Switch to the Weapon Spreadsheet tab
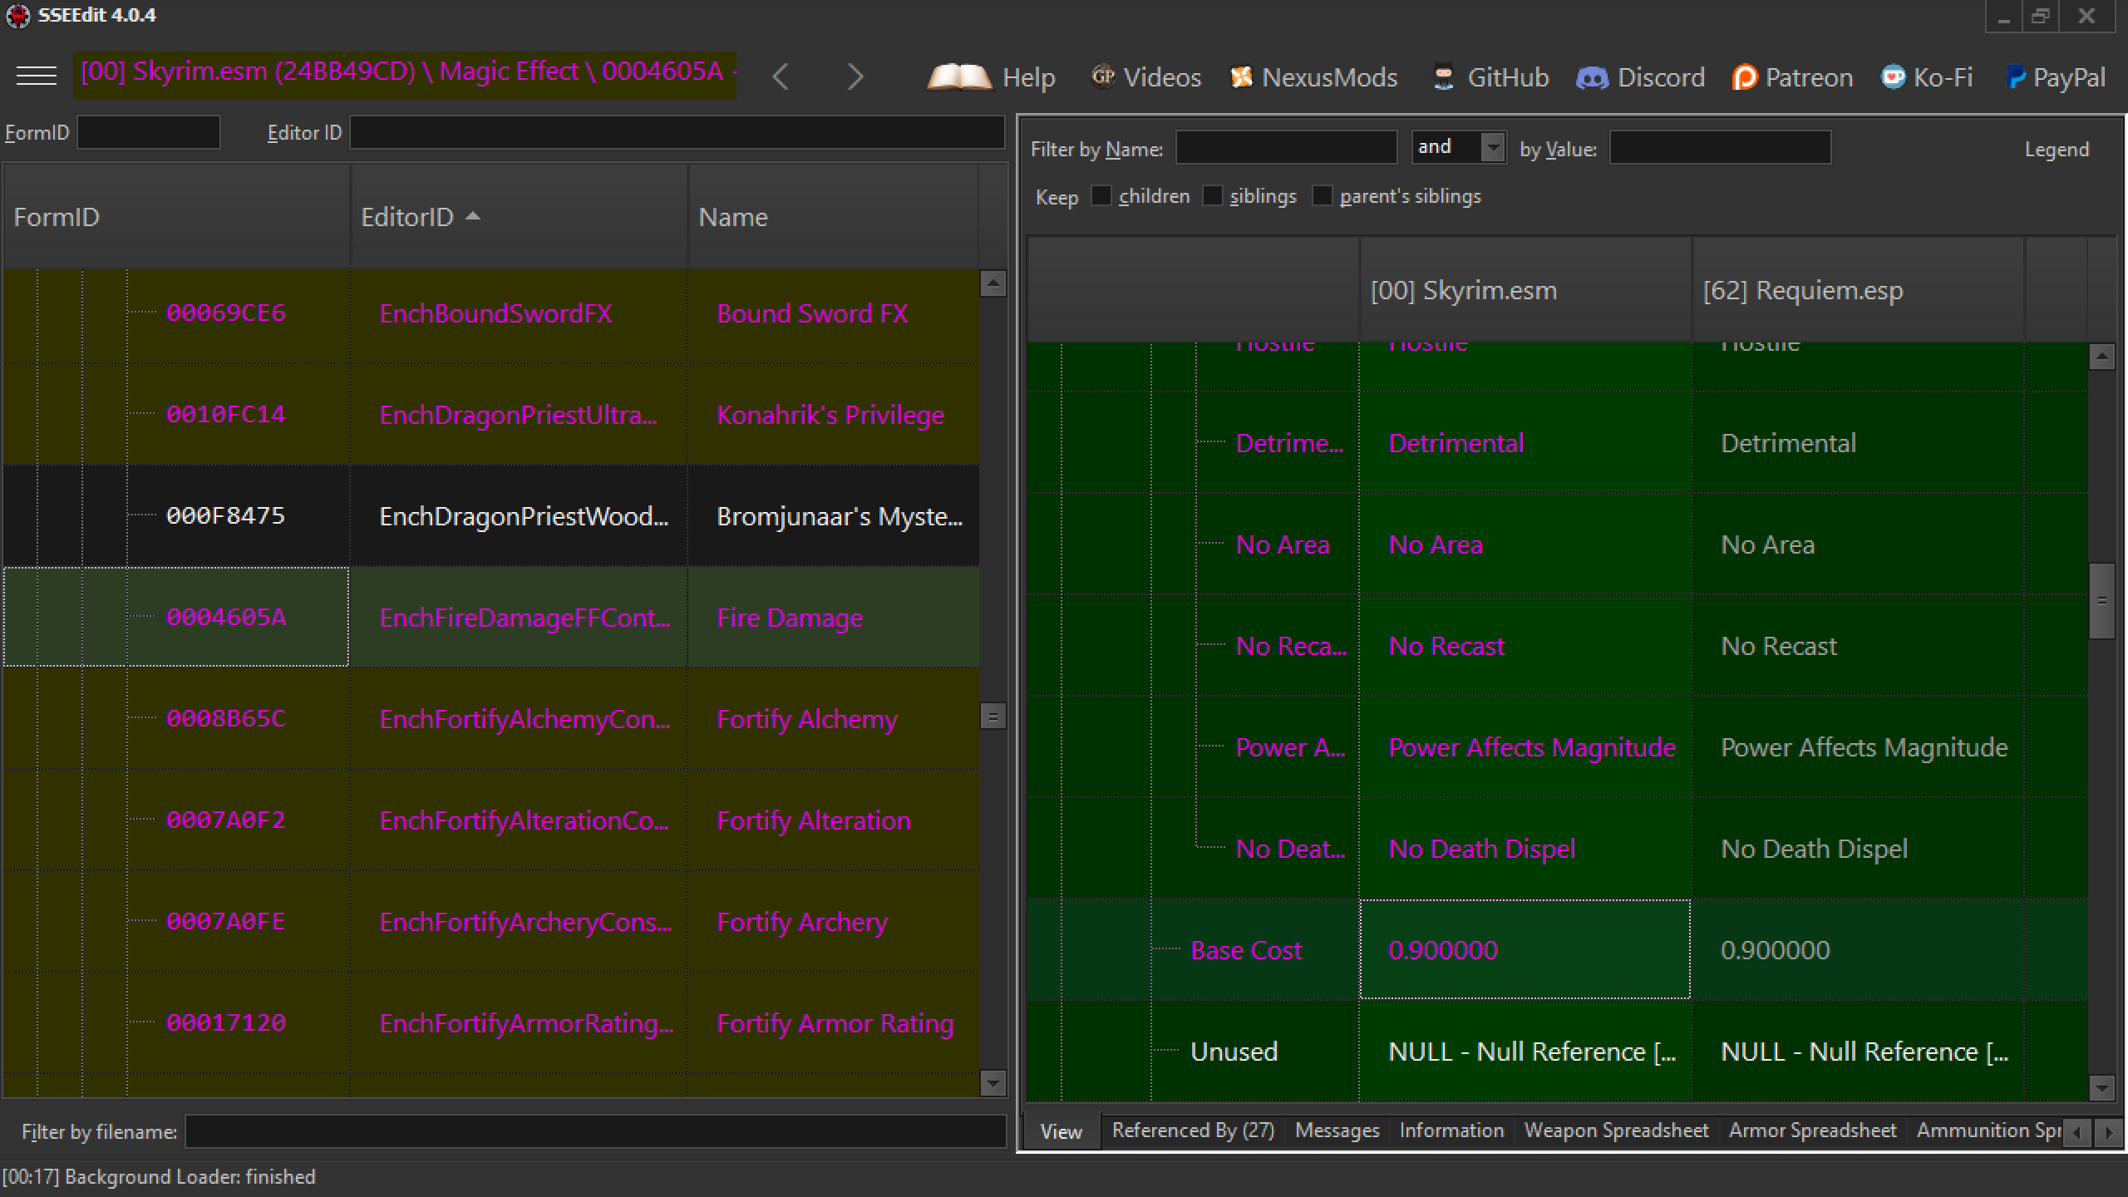The width and height of the screenshot is (2128, 1197). 1615,1130
